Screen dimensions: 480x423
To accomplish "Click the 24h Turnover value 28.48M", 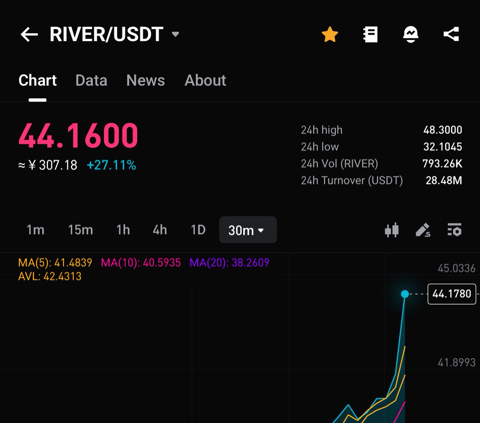I will [444, 180].
